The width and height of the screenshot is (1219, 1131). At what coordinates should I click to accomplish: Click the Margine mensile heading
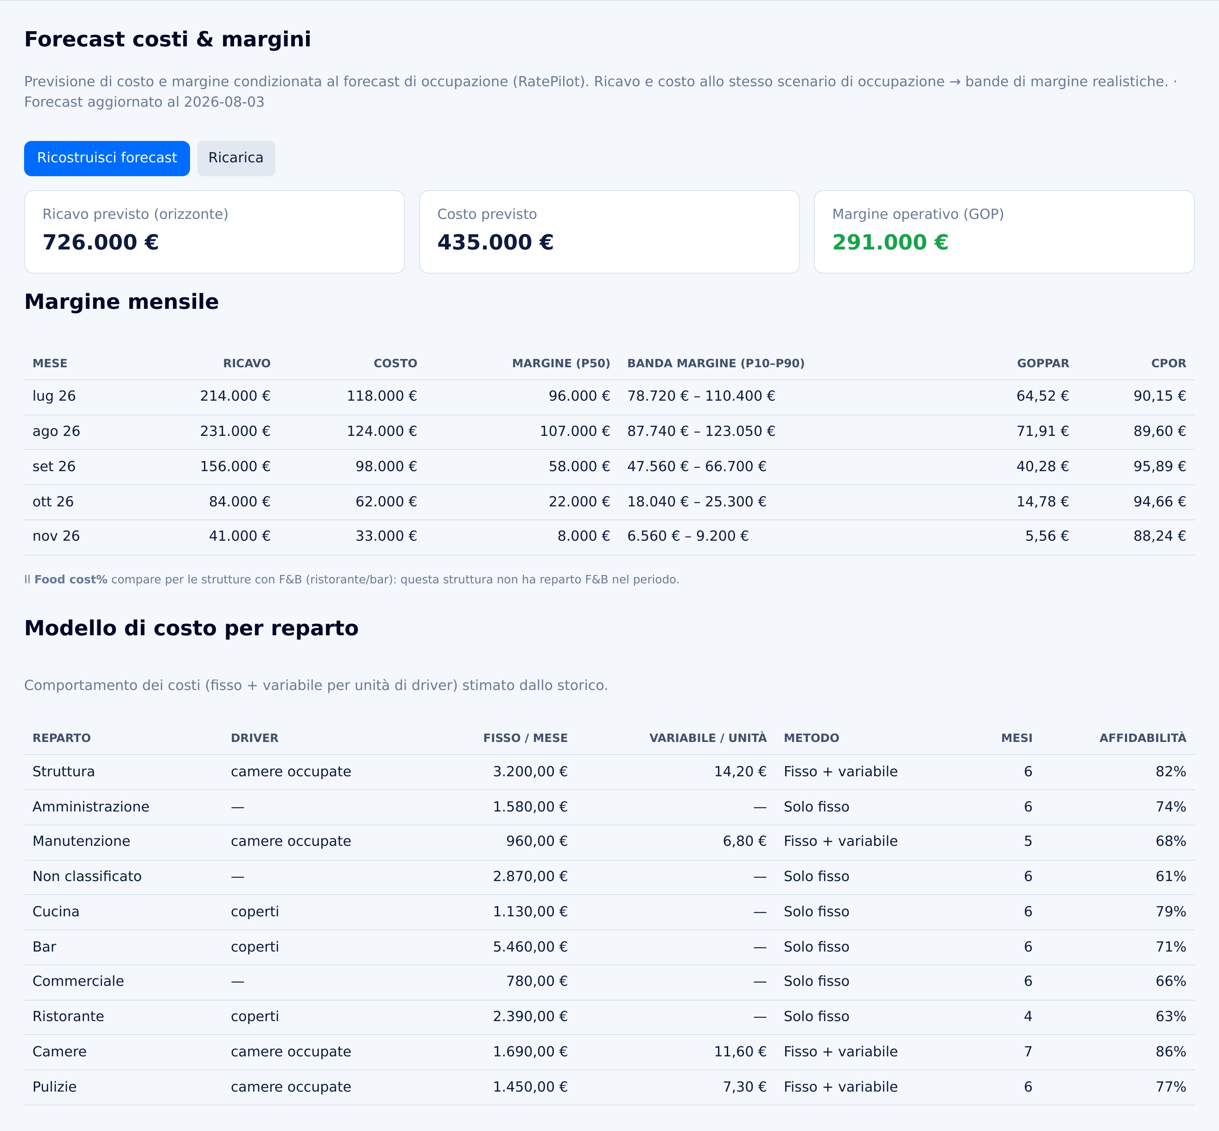(x=122, y=302)
